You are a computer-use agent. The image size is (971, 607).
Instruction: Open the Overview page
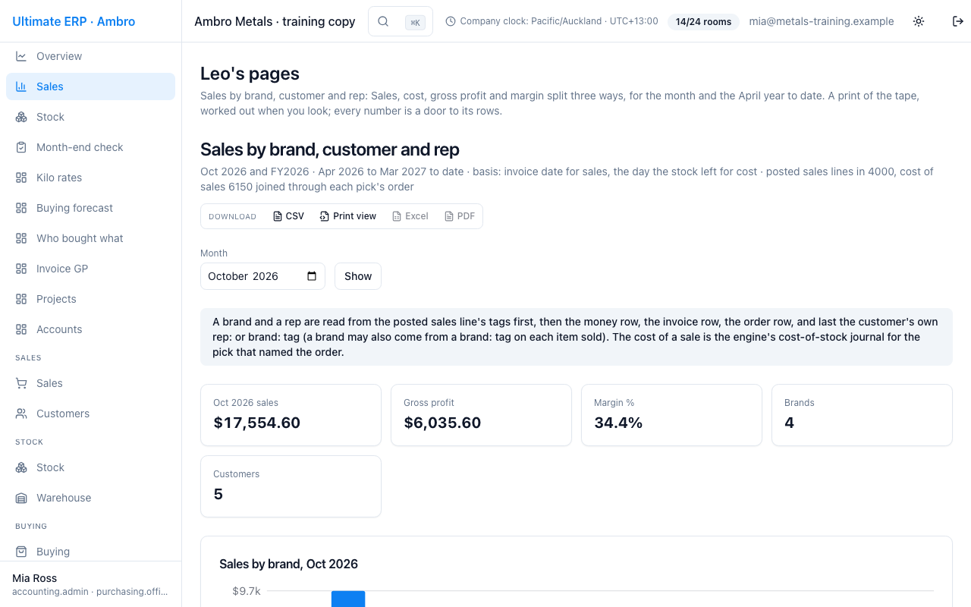(90, 56)
